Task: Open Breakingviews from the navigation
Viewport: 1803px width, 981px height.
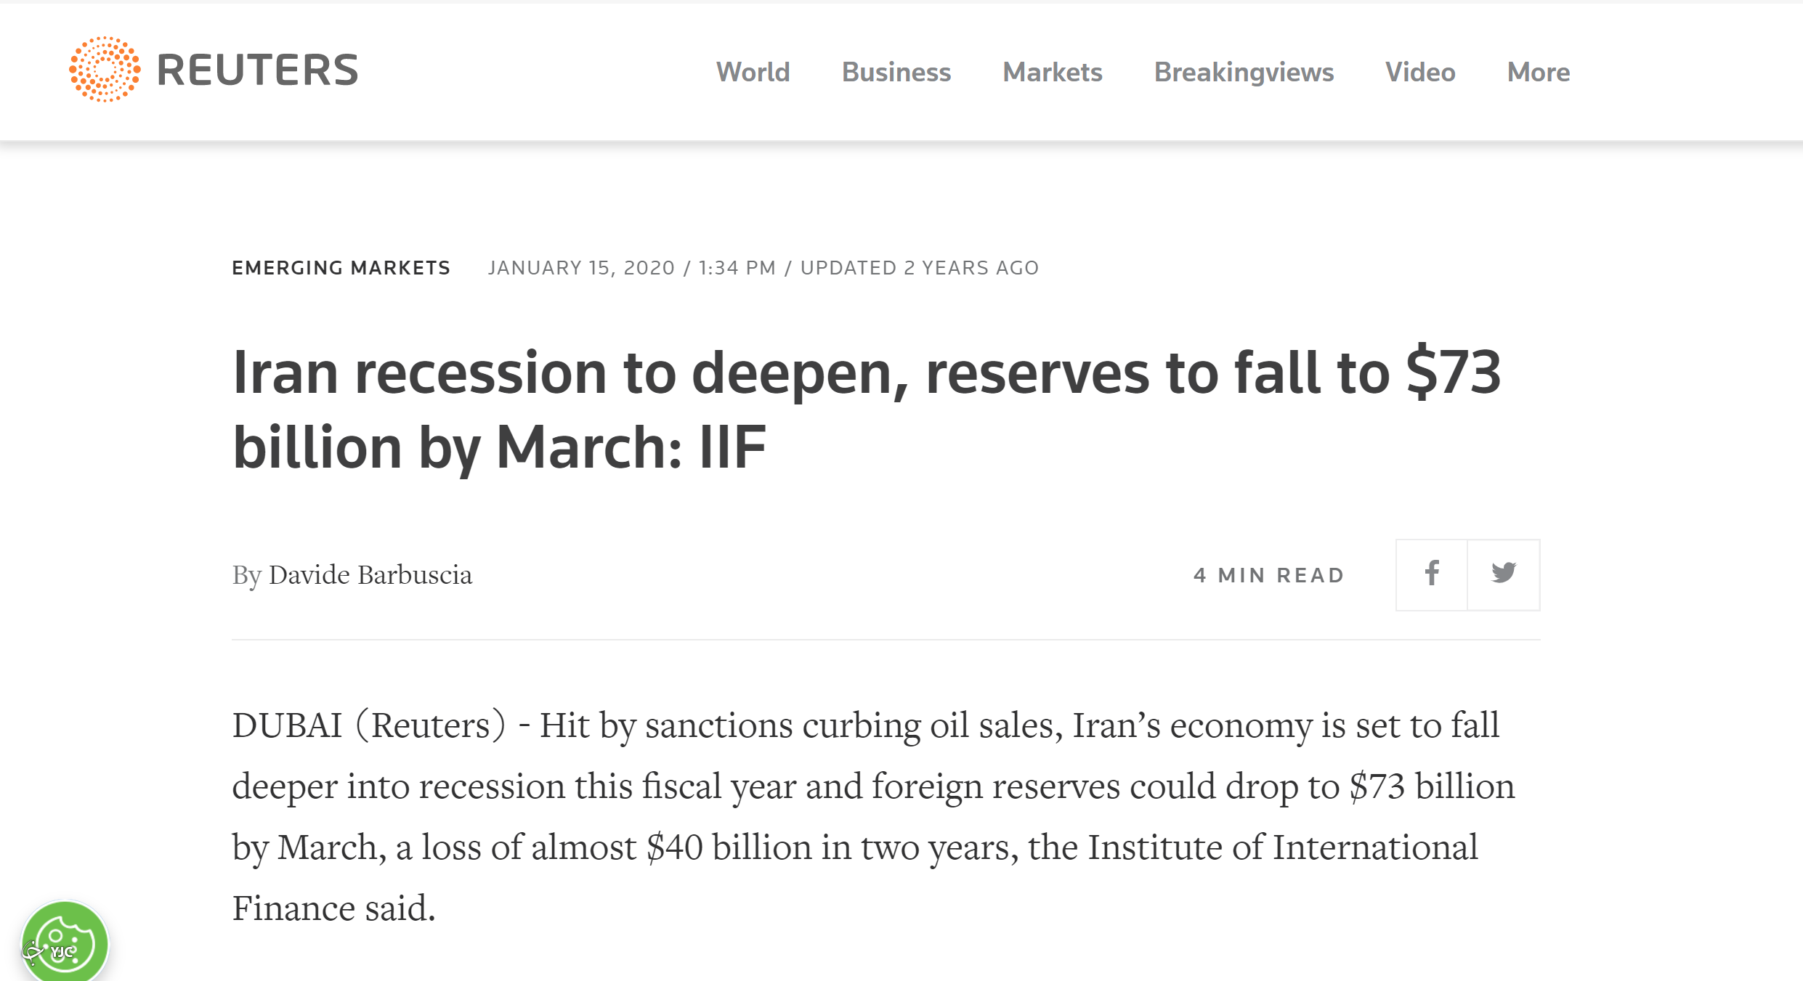Action: coord(1244,72)
